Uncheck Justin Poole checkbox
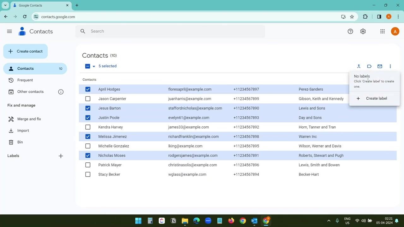Viewport: 404px width, 227px height. coord(88,118)
